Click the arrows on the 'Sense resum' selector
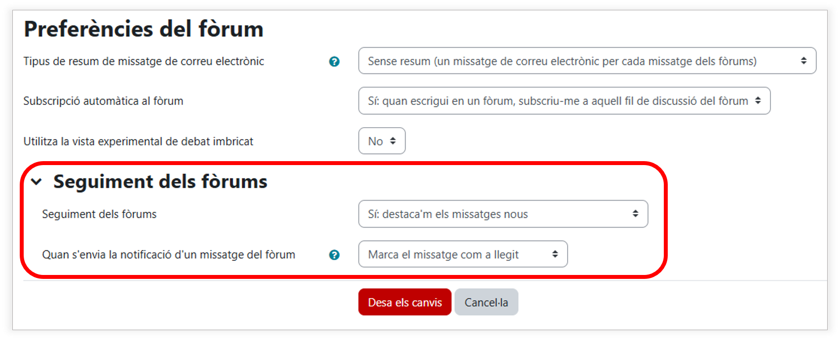 click(803, 61)
